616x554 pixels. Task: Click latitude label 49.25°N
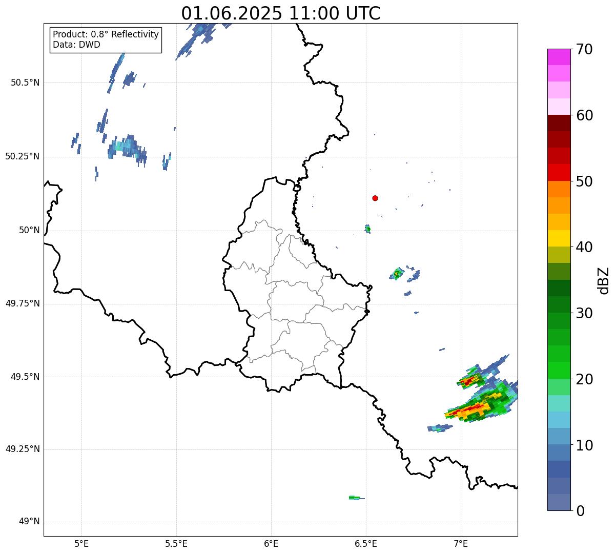pyautogui.click(x=23, y=449)
